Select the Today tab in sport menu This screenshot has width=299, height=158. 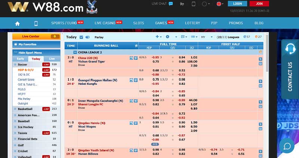point(36,59)
